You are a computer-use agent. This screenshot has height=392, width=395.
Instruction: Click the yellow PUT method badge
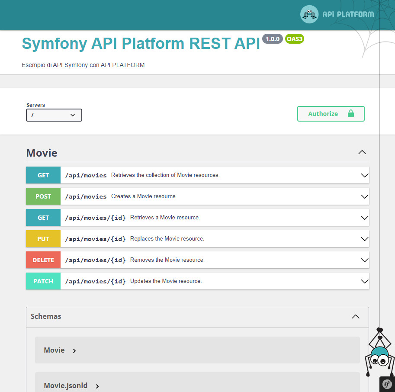click(x=43, y=238)
